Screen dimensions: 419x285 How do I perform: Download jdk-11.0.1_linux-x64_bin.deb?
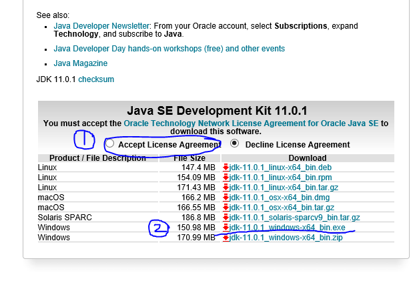pos(280,168)
